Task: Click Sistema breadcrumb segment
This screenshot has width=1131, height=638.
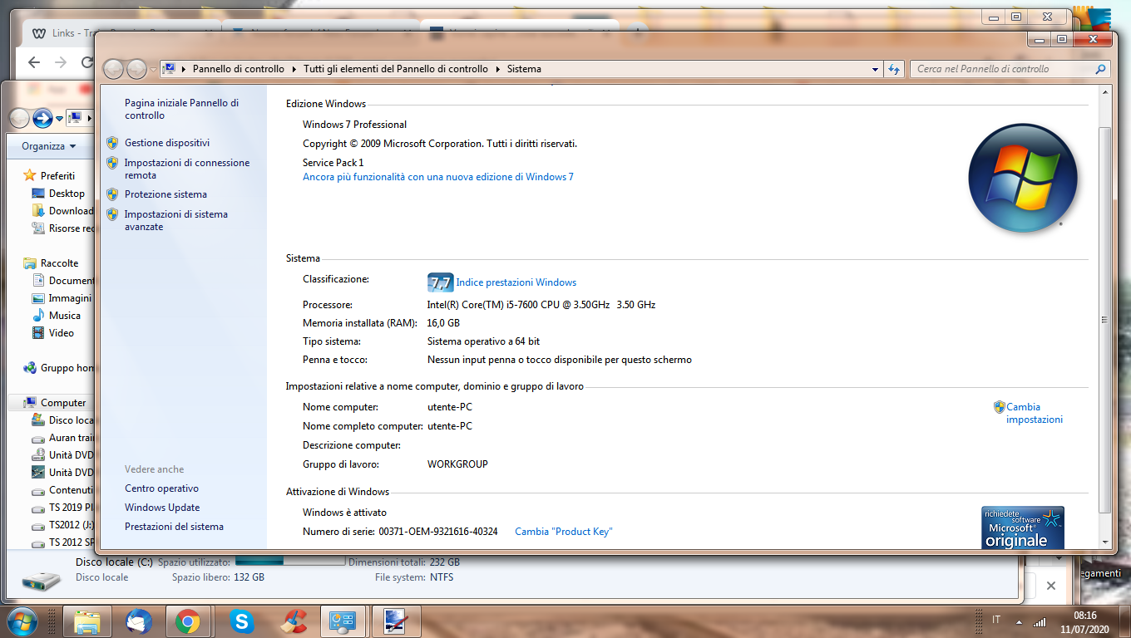Action: [x=524, y=69]
